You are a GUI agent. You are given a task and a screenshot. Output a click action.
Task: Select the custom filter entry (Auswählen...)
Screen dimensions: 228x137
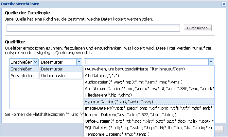pyautogui.click(x=135, y=69)
